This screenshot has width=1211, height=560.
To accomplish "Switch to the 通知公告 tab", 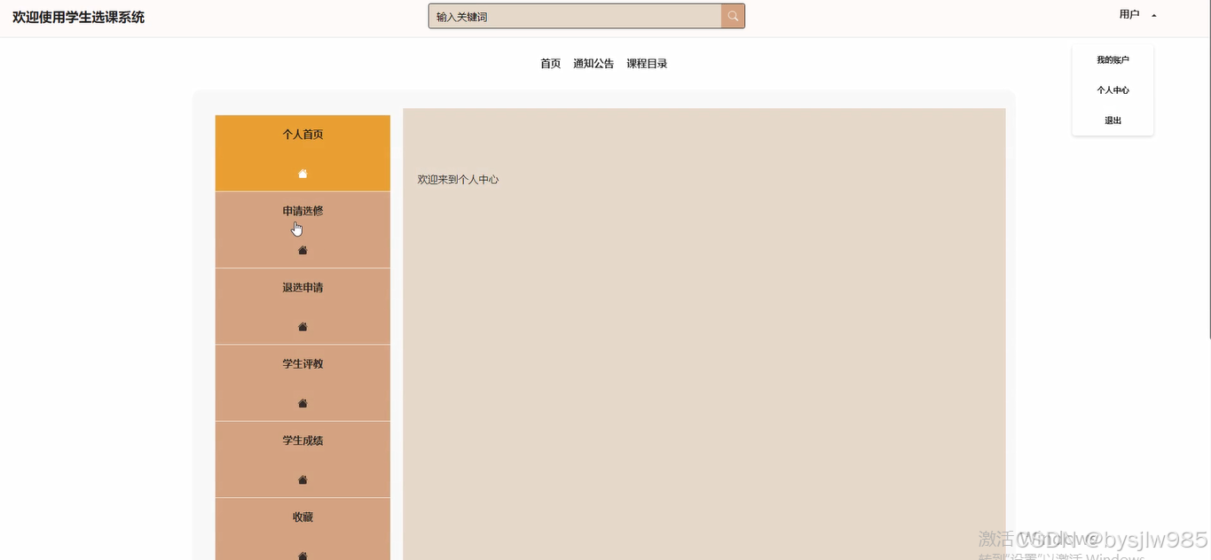I will coord(593,63).
